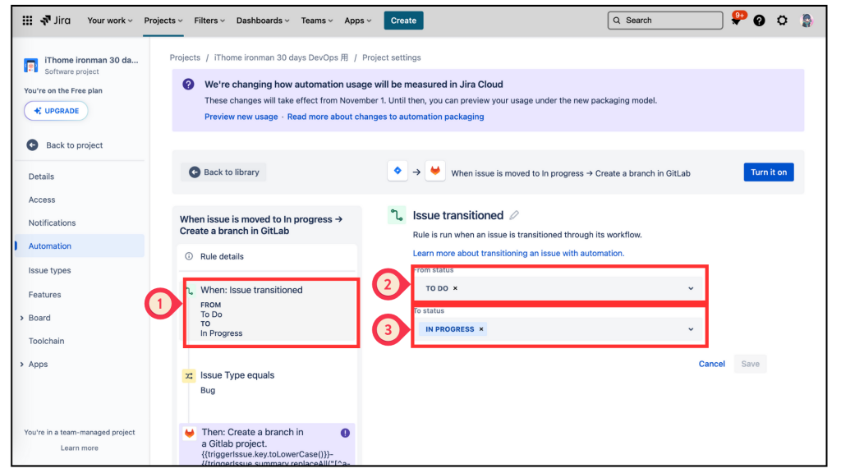Image resolution: width=841 pixels, height=473 pixels.
Task: Click the UPGRADE button
Action: point(56,111)
